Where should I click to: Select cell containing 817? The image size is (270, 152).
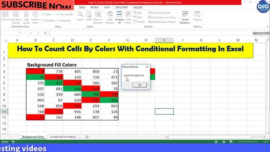[x=91, y=117]
